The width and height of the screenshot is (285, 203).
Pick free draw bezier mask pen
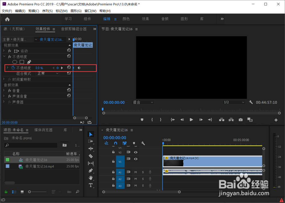point(29,62)
